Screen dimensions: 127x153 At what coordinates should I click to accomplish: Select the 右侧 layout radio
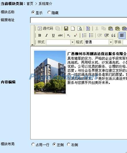point(68,144)
